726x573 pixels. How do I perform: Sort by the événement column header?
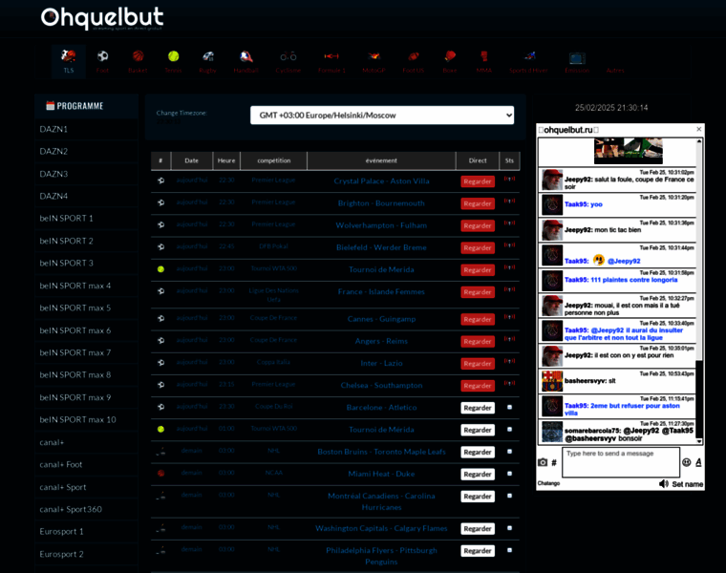tap(381, 160)
